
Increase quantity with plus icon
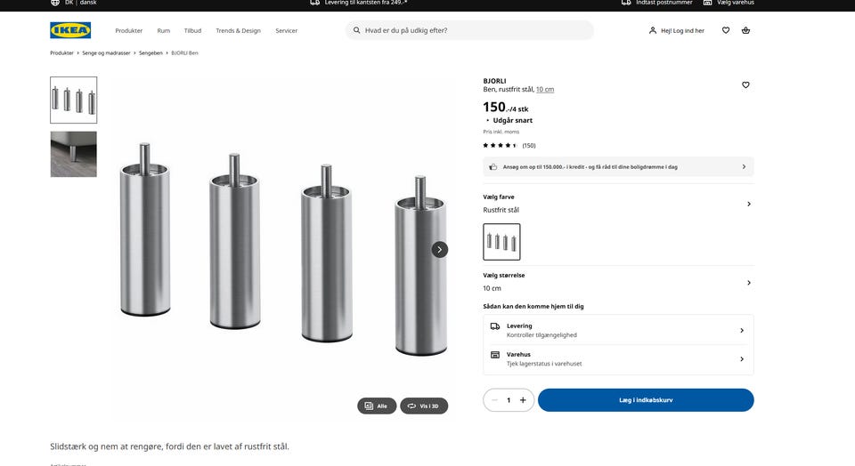[523, 400]
